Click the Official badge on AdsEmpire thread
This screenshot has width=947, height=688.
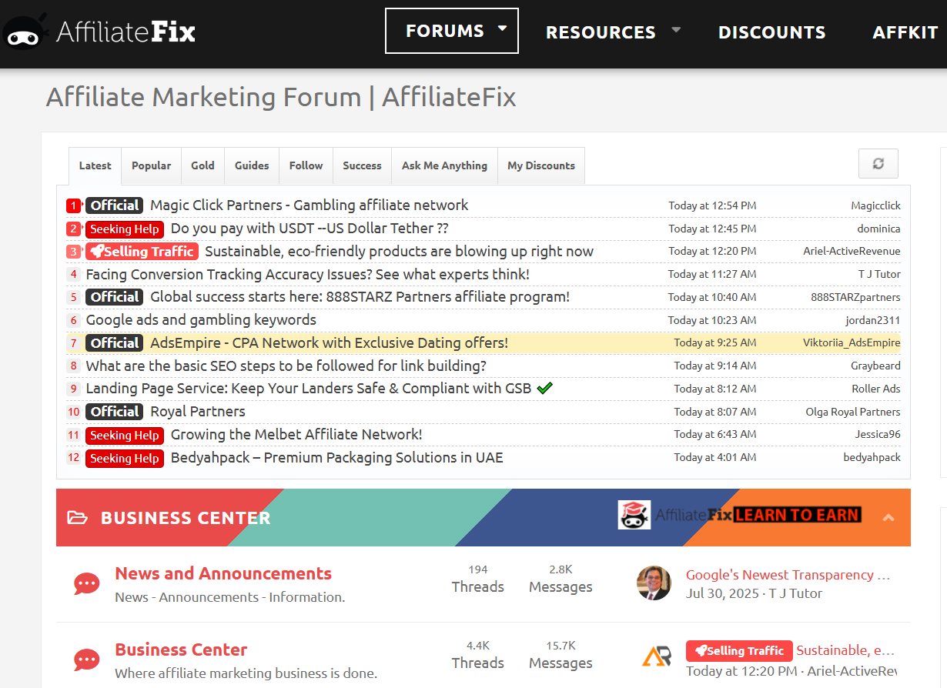(114, 343)
